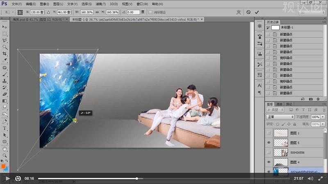
Task: Click the reference point location grid
Action: pos(20,12)
